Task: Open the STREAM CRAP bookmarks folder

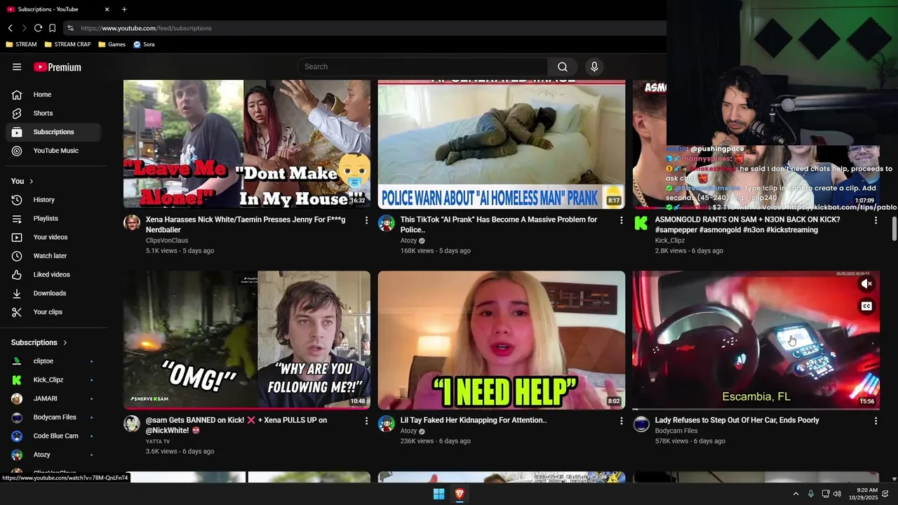Action: pyautogui.click(x=67, y=44)
